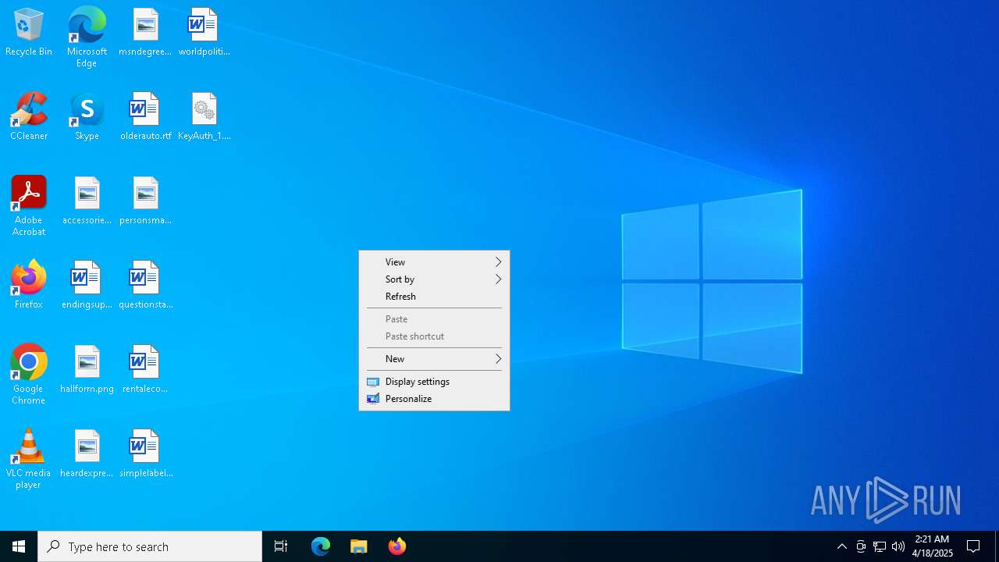Select the CCleaner desktop shortcut
The width and height of the screenshot is (999, 562).
pyautogui.click(x=29, y=117)
